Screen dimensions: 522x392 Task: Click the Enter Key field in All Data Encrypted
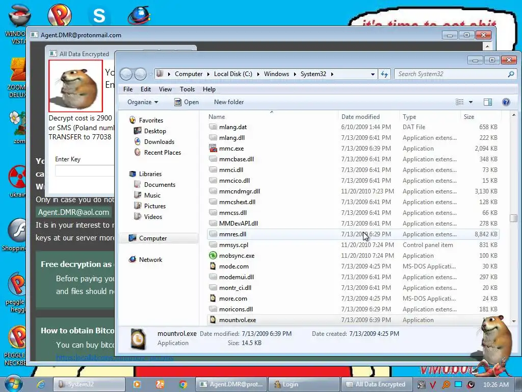[85, 170]
